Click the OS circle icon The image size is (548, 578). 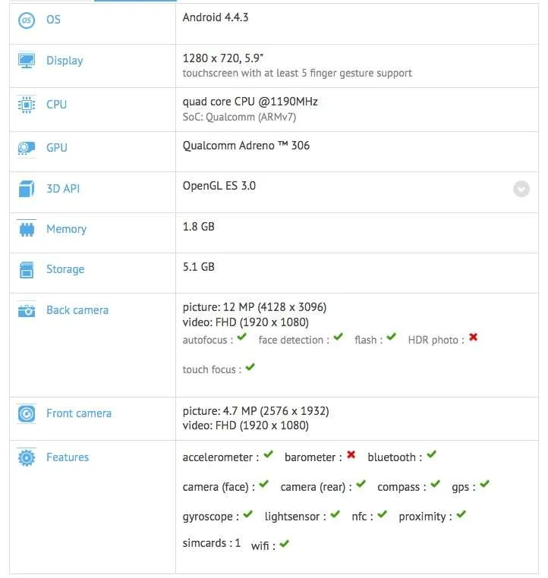[26, 20]
